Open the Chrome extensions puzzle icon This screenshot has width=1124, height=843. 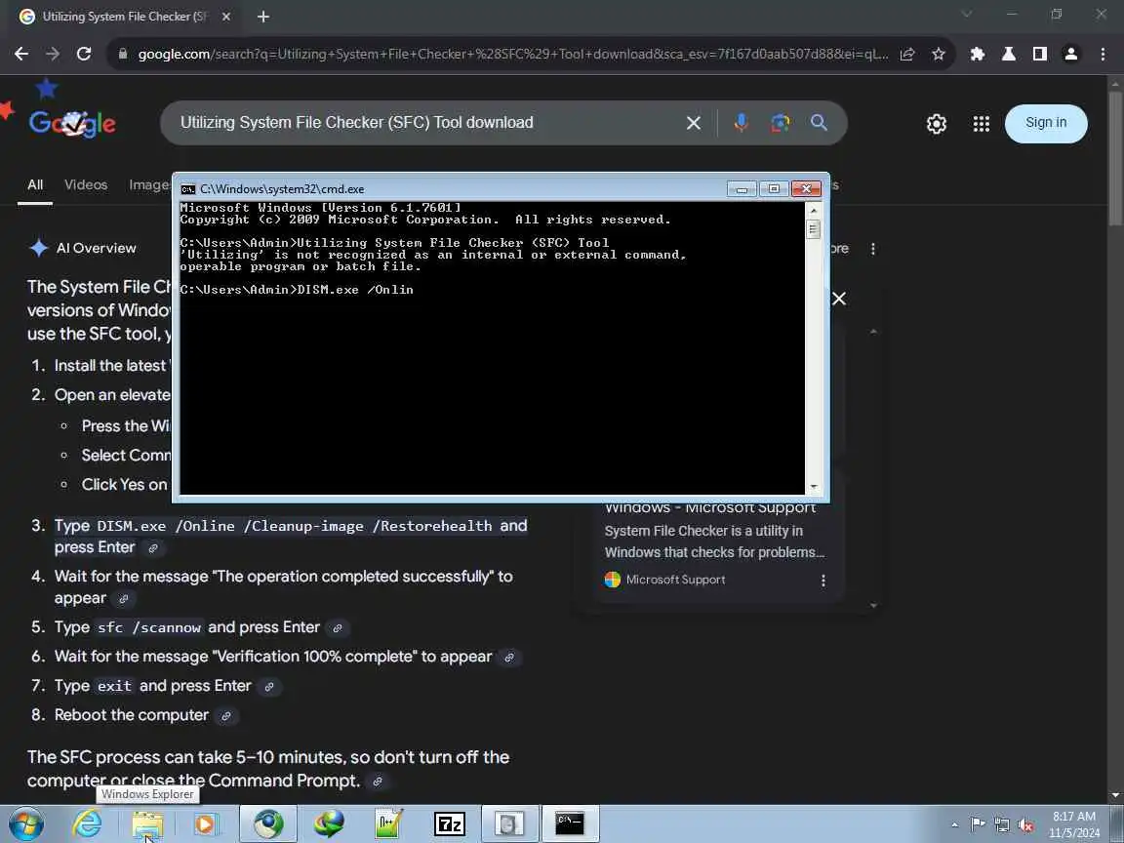pyautogui.click(x=977, y=54)
